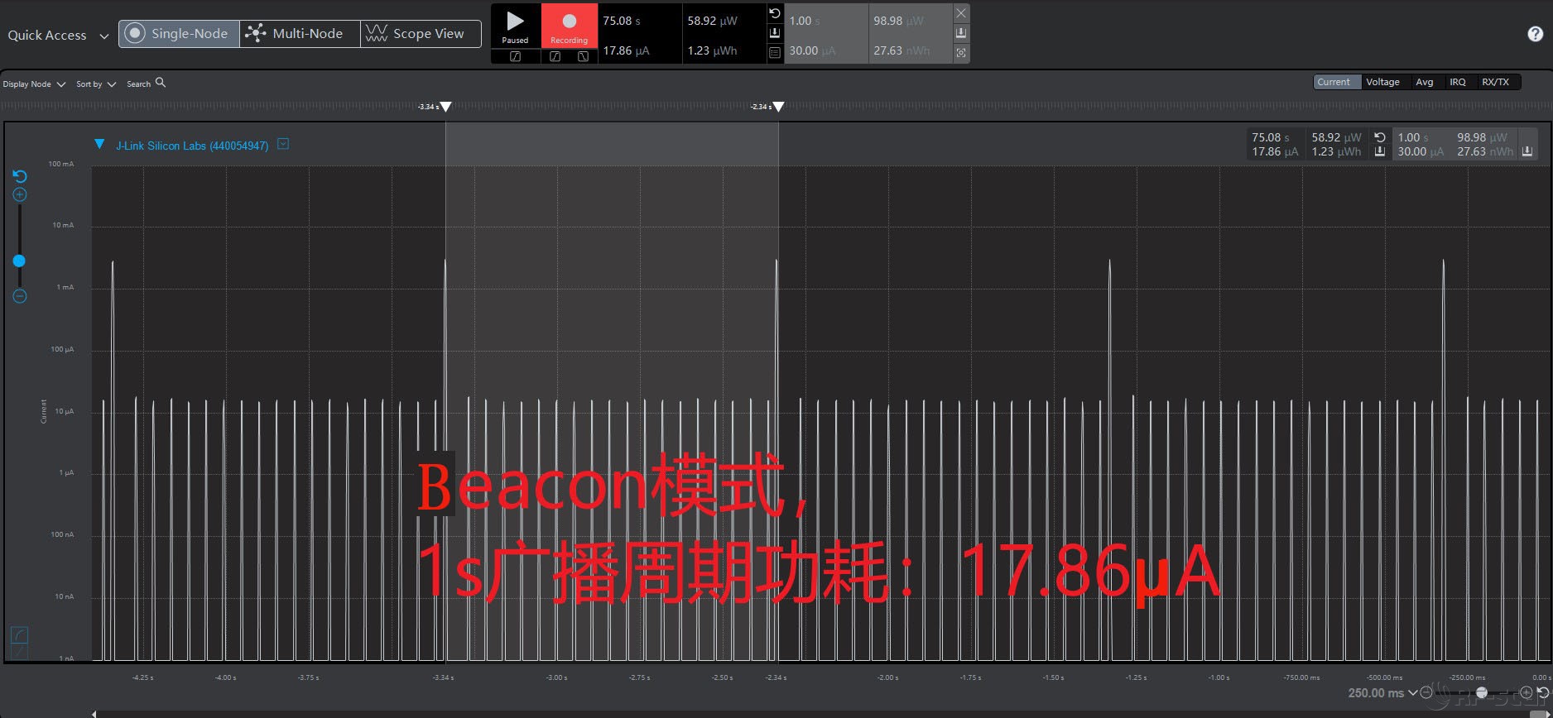Click the trigger icon under Paused
This screenshot has height=718, width=1553.
515,56
